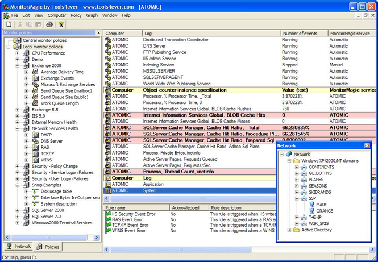
Task: Select the Central monitor policies item
Action: tap(44, 40)
